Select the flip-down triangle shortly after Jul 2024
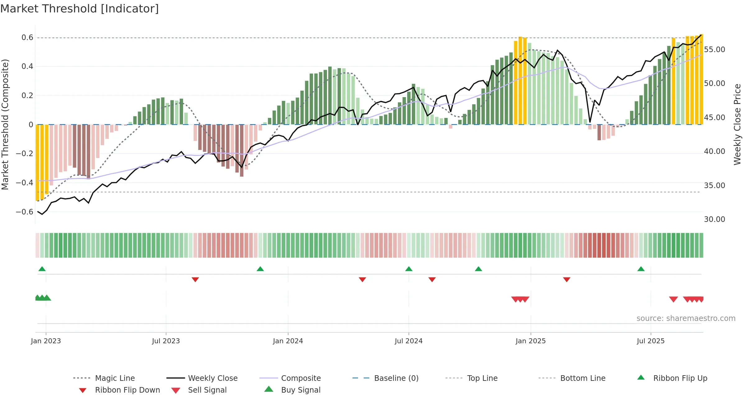This screenshot has height=419, width=746. [x=432, y=280]
